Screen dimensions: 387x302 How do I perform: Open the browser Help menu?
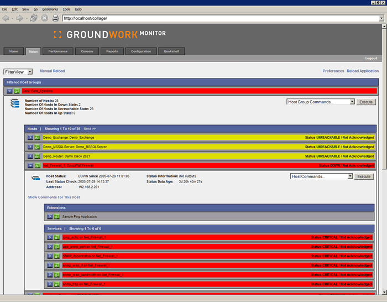[x=79, y=9]
